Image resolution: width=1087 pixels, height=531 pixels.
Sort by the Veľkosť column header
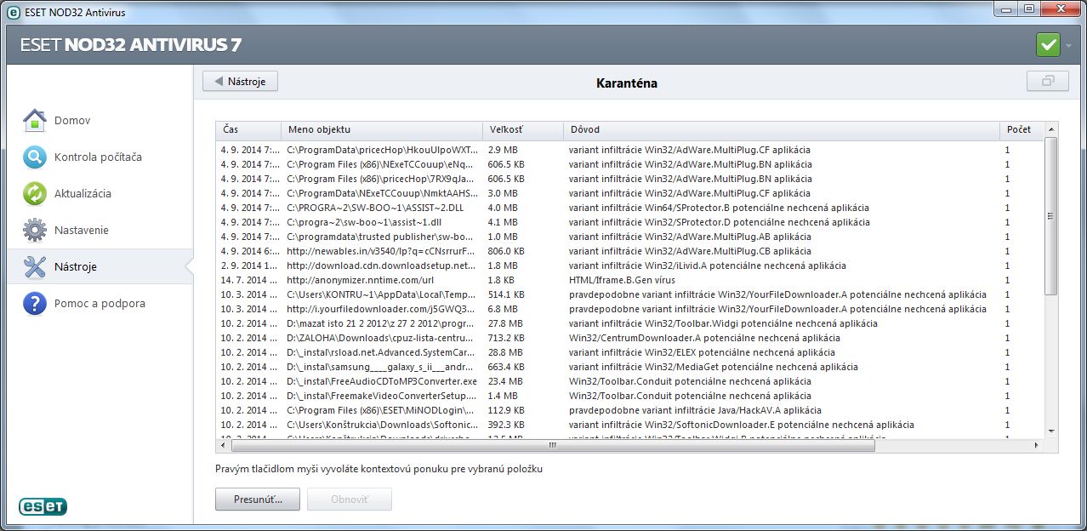[x=523, y=130]
